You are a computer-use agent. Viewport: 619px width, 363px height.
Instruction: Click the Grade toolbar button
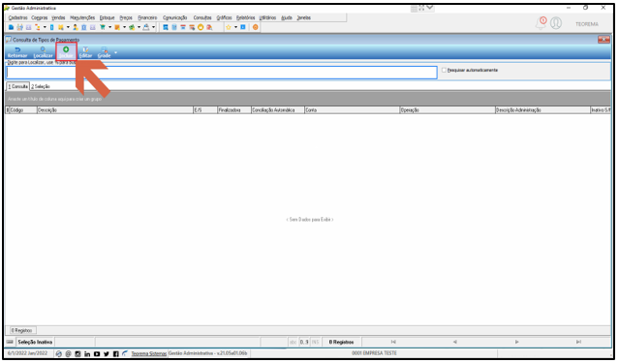click(x=105, y=52)
